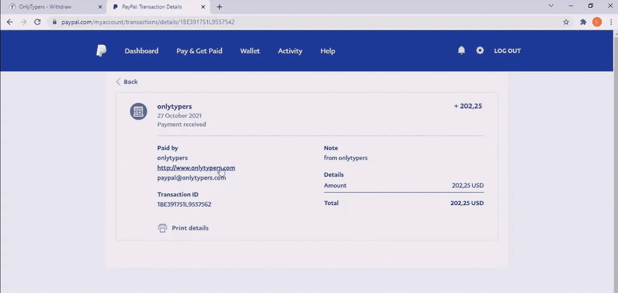Open the Dashboard menu
Viewport: 618px width, 293px height.
click(142, 51)
